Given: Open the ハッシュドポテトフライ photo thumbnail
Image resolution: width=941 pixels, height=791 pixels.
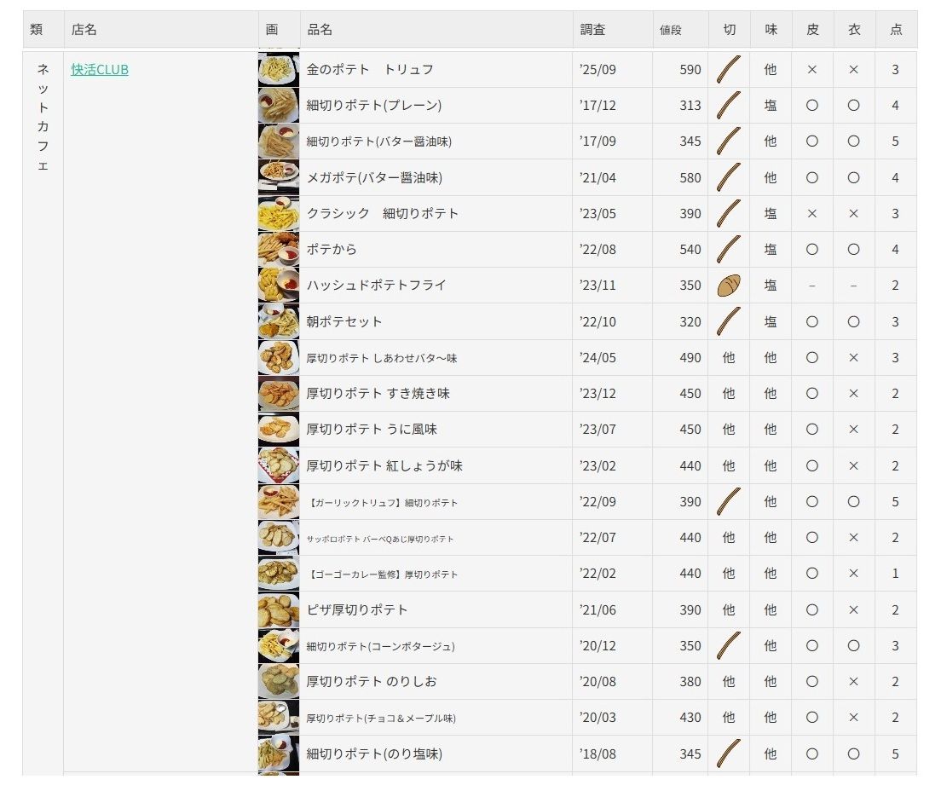Looking at the screenshot, I should click(x=279, y=286).
